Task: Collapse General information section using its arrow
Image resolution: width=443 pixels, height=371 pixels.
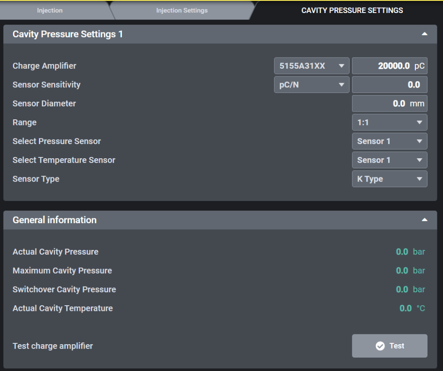Action: (424, 220)
